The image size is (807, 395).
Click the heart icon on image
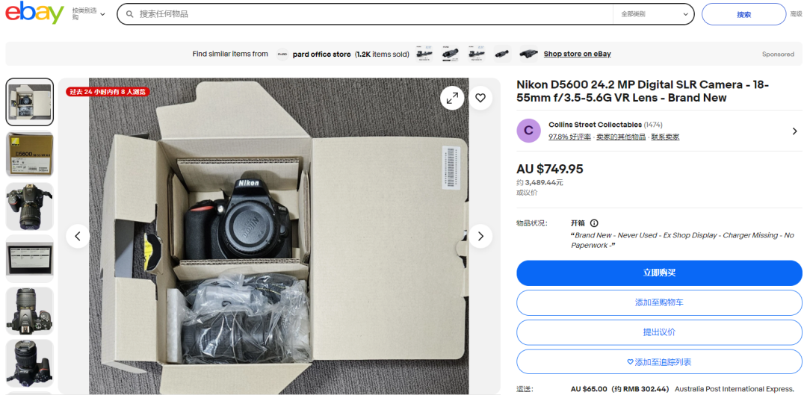click(x=480, y=98)
